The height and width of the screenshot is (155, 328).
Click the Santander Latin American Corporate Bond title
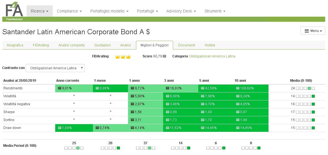click(76, 32)
